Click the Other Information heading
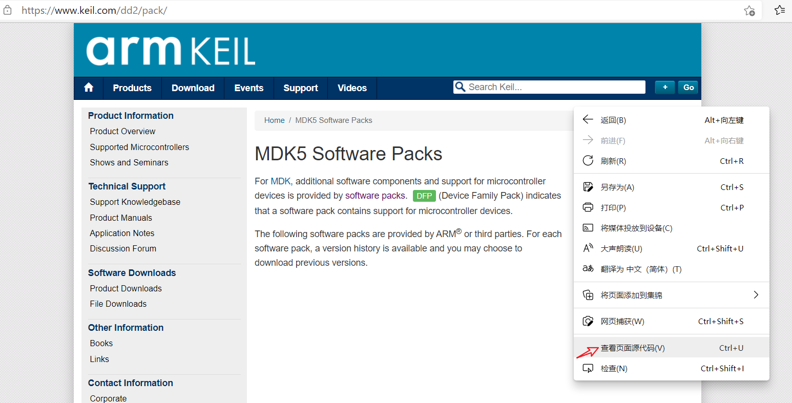 pos(126,328)
